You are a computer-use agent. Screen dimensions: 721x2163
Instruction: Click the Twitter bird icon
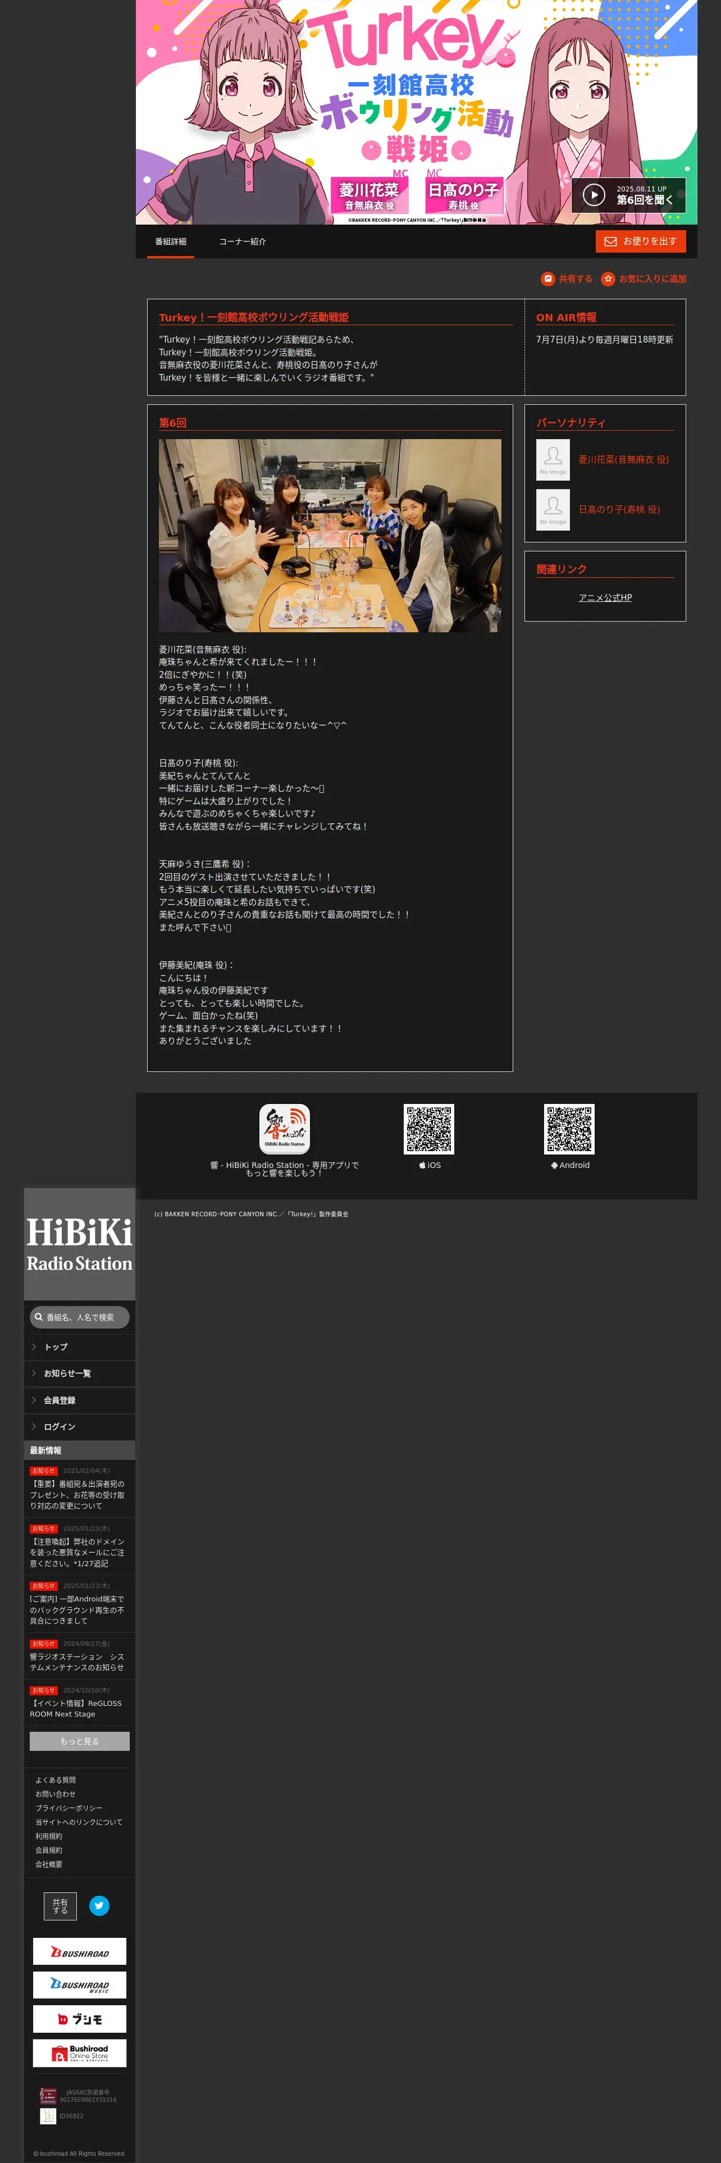tap(99, 1906)
